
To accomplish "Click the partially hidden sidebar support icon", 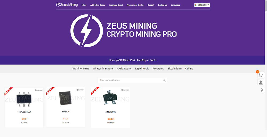I will click(262, 90).
